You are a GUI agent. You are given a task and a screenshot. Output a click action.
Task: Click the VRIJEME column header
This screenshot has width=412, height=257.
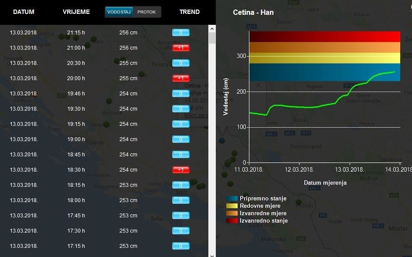[x=76, y=12]
